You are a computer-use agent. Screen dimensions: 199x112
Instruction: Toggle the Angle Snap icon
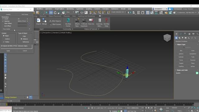click(x=95, y=12)
